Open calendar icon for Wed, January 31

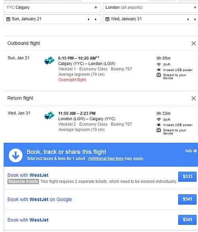click(x=107, y=19)
